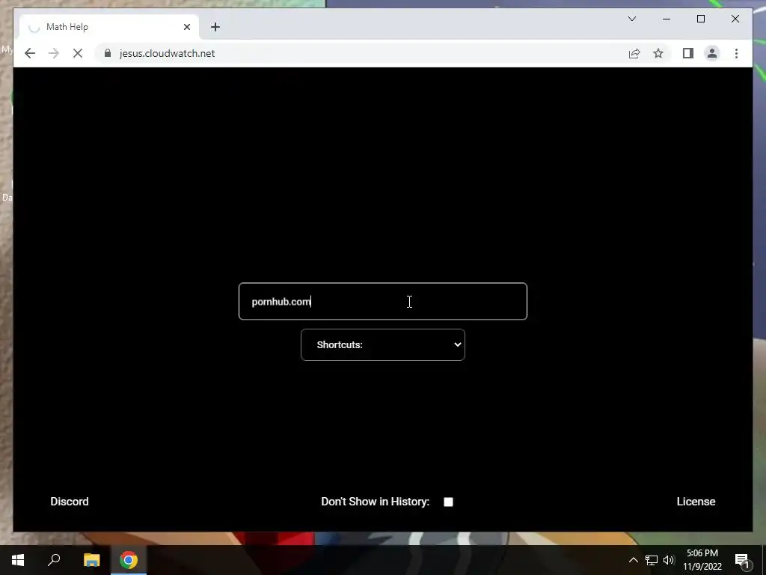Open the License link
The image size is (766, 575).
696,502
